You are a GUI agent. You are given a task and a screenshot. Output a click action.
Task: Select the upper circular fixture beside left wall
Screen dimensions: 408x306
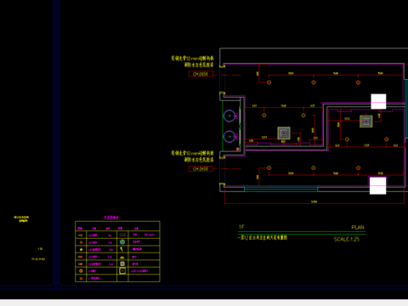(x=229, y=116)
